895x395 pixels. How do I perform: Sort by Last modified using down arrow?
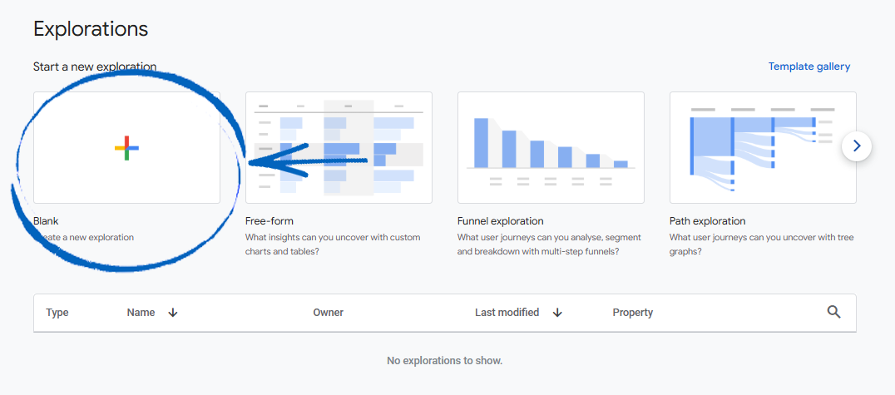[557, 312]
